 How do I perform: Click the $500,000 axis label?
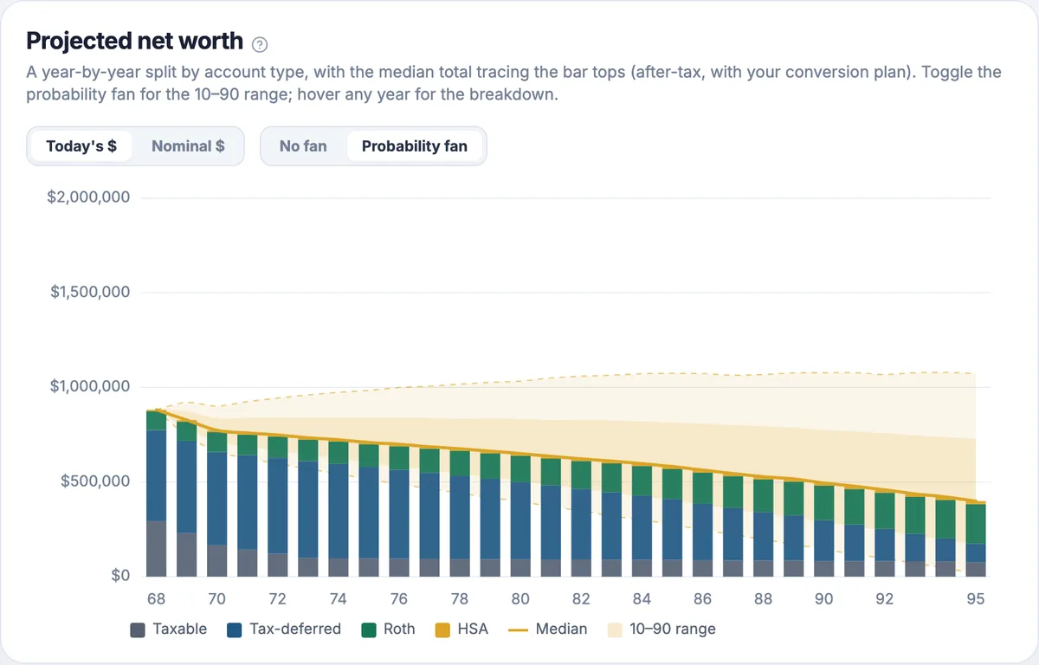click(x=95, y=481)
